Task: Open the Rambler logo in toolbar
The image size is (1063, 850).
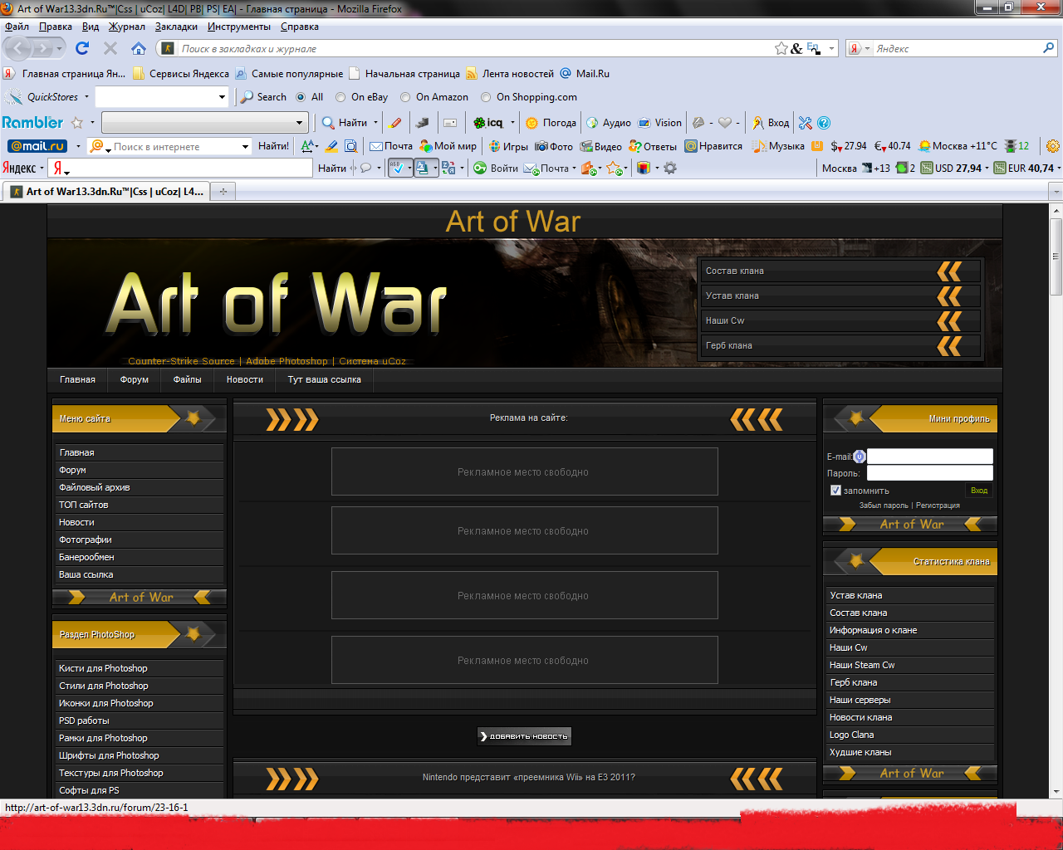Action: [32, 122]
